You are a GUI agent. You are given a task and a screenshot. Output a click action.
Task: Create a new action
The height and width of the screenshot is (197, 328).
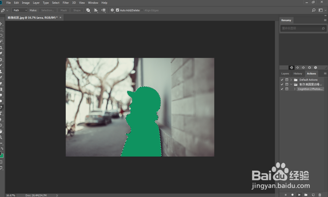[313, 195]
